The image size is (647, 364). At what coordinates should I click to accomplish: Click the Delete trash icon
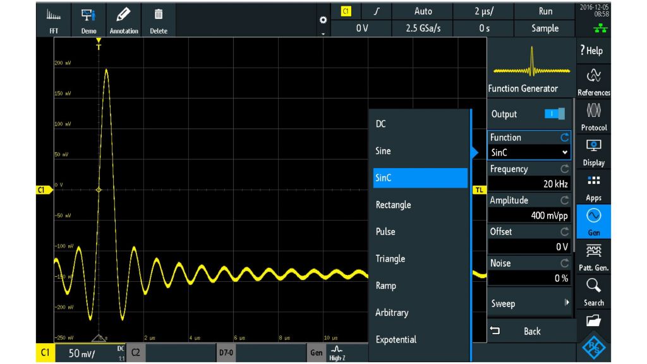[159, 19]
